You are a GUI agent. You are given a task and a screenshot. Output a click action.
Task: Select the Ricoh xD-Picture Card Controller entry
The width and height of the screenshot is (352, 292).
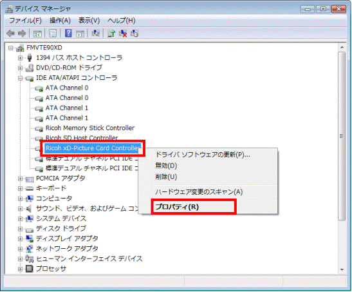click(93, 148)
